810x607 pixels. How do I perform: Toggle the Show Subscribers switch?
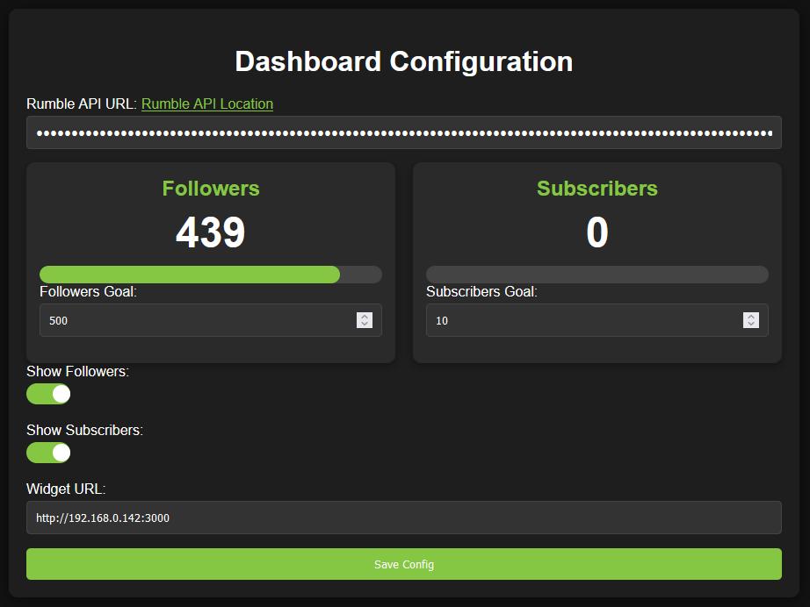point(48,453)
